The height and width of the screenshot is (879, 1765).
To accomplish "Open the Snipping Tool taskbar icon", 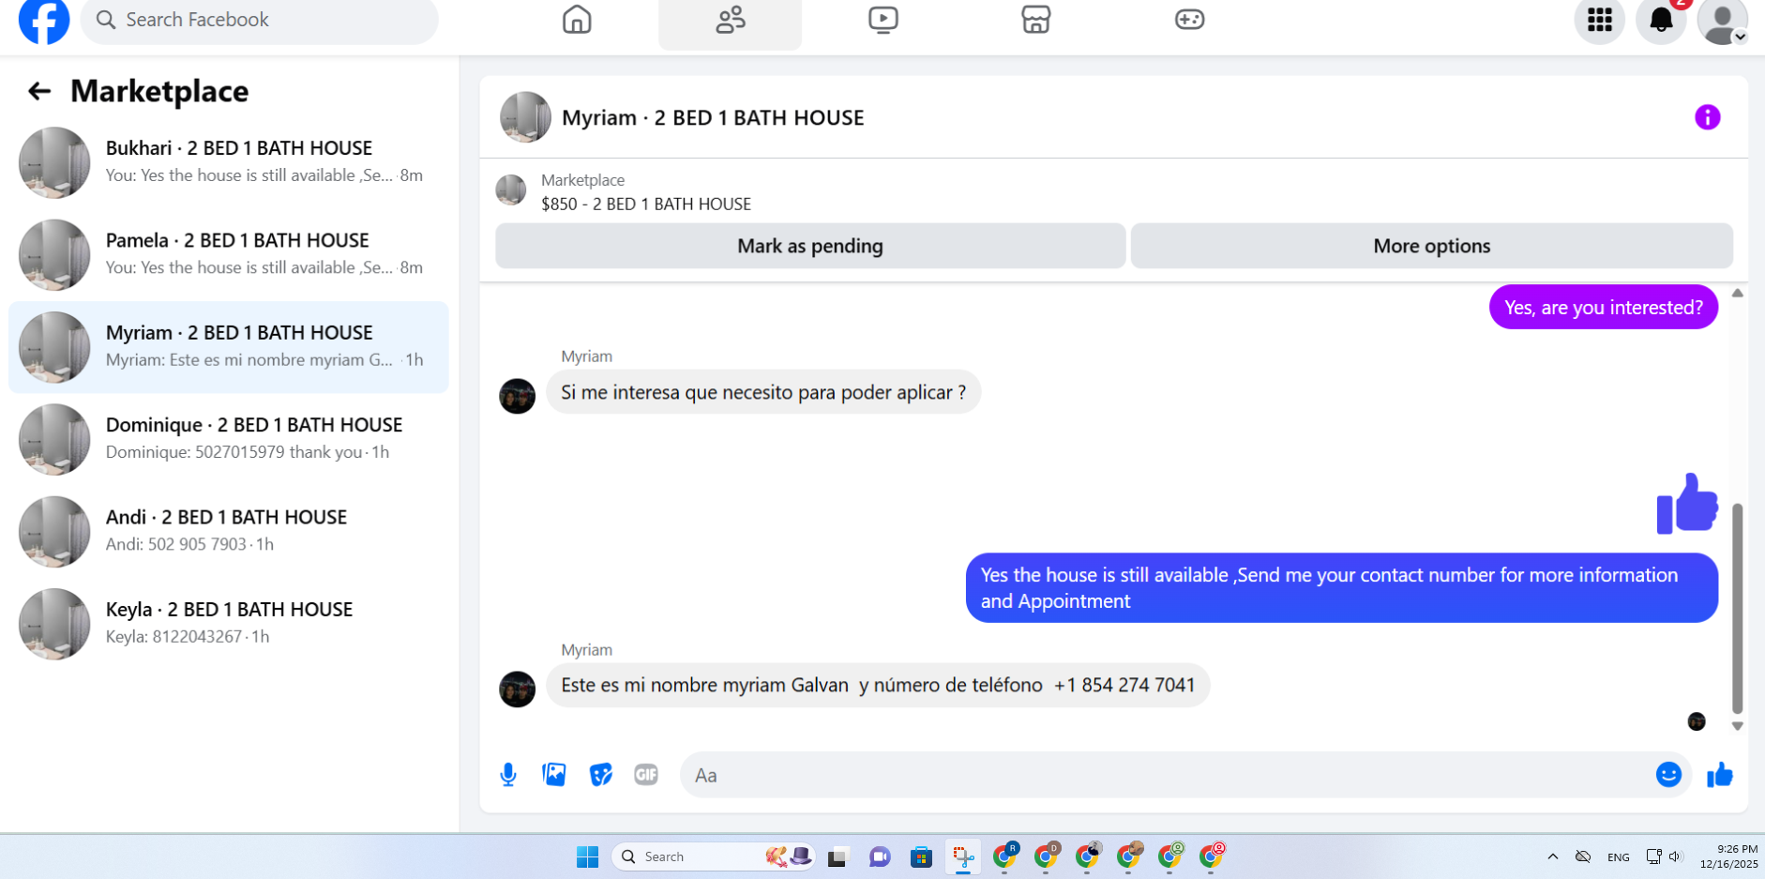I will pyautogui.click(x=962, y=856).
